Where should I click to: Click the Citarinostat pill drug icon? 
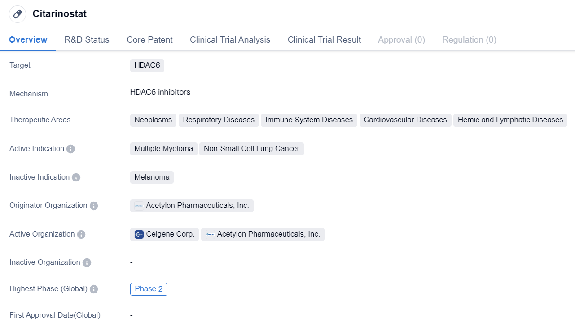pos(18,14)
